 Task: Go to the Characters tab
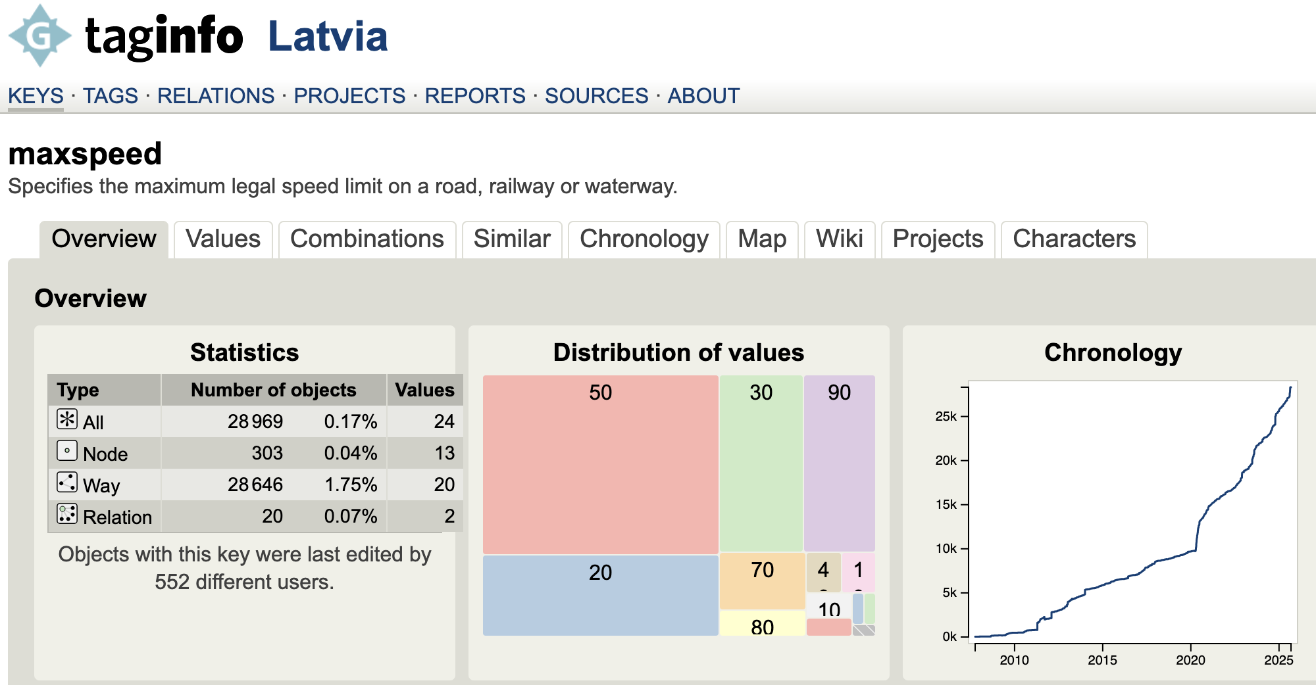coord(1074,239)
